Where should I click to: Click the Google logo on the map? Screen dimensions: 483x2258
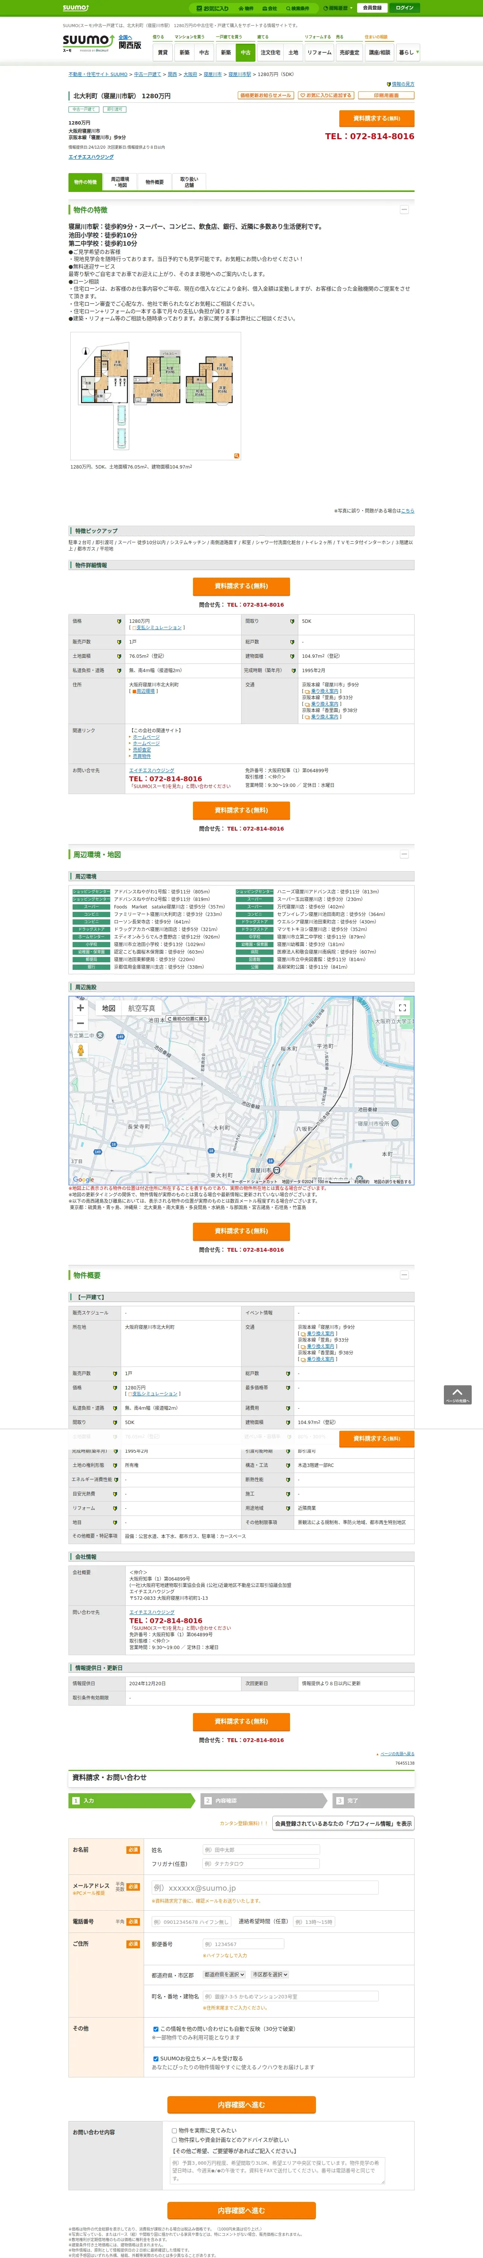83,1179
